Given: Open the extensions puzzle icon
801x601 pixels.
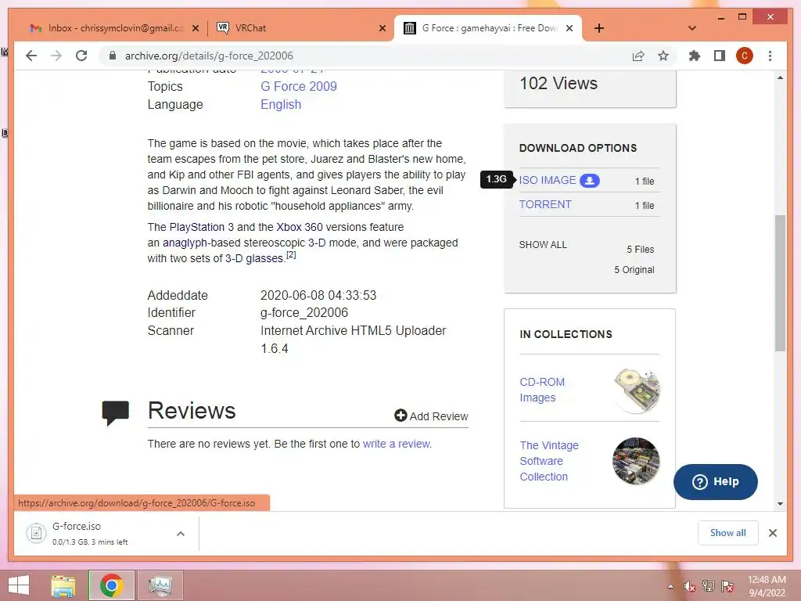Looking at the screenshot, I should 695,56.
